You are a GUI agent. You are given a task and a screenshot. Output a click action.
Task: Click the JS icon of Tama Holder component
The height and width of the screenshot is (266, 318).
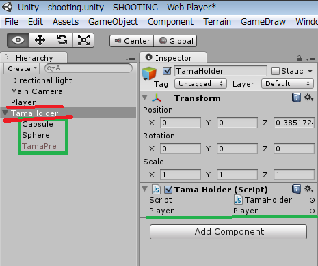[156, 190]
